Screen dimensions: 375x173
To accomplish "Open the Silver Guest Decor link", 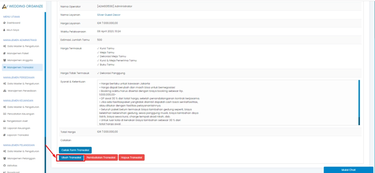I will pyautogui.click(x=108, y=15).
